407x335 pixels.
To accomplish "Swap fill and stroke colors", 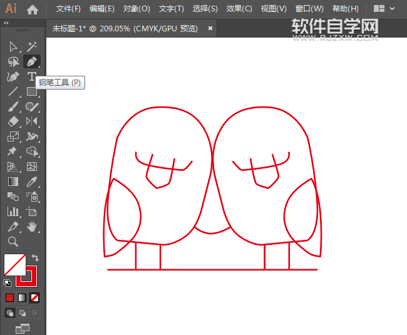I will click(x=35, y=258).
